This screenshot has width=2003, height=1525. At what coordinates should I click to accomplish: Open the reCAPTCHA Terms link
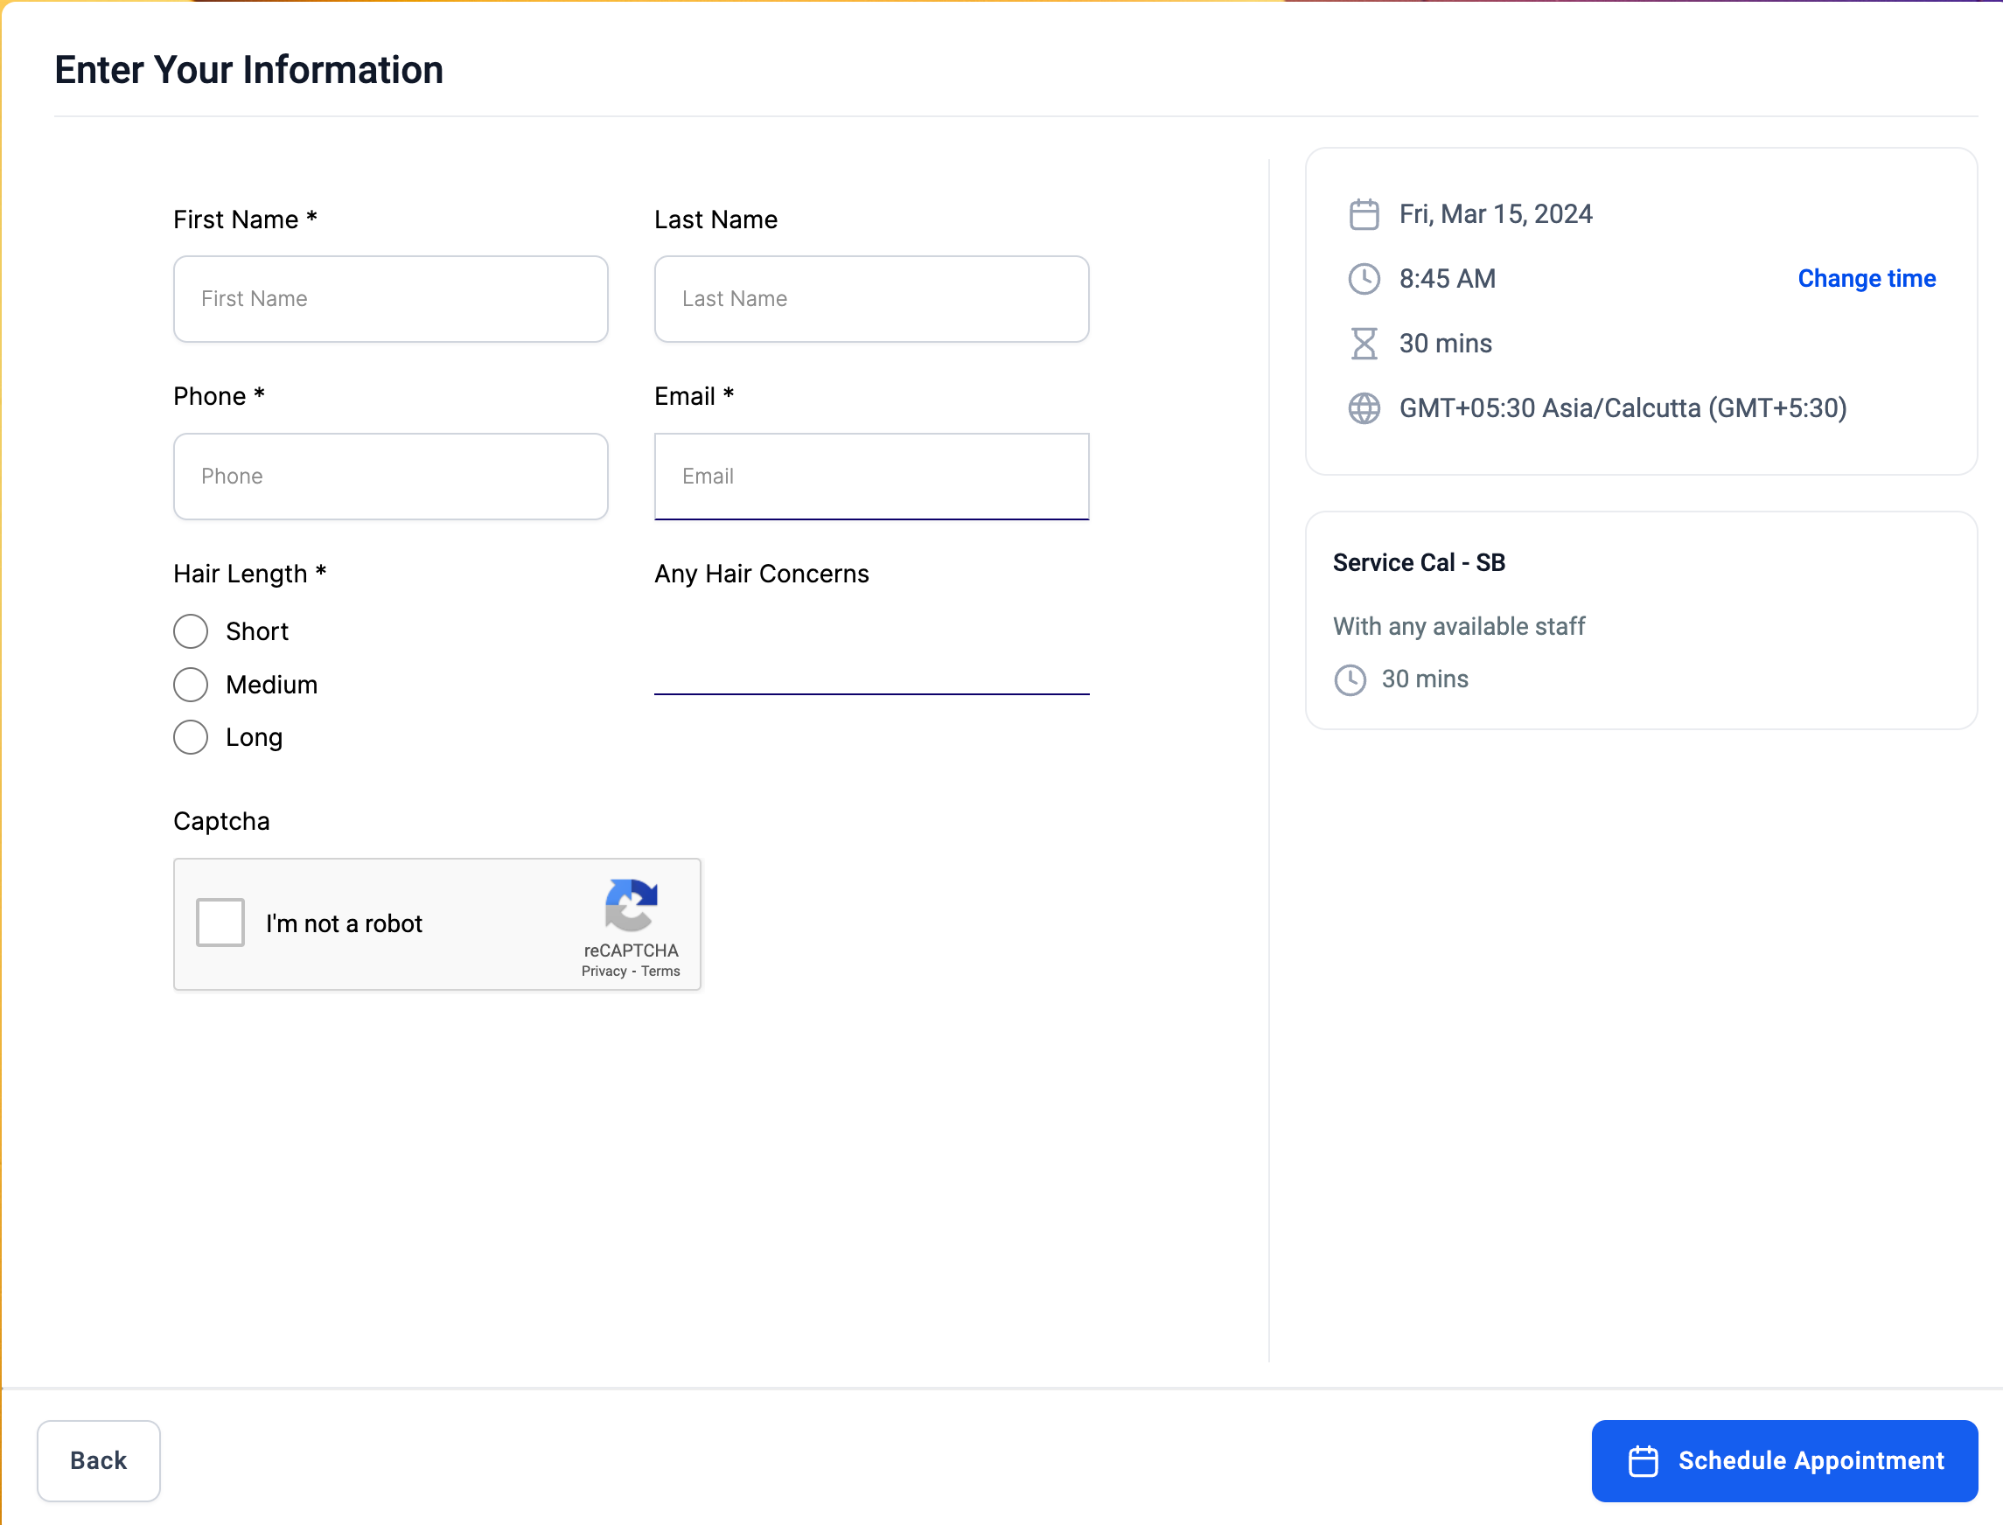tap(660, 971)
